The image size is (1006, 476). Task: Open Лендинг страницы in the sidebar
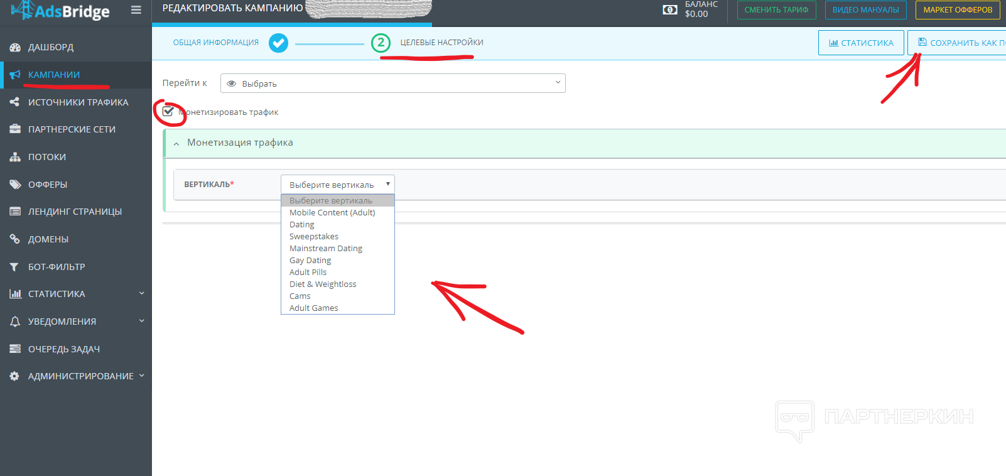click(x=76, y=212)
